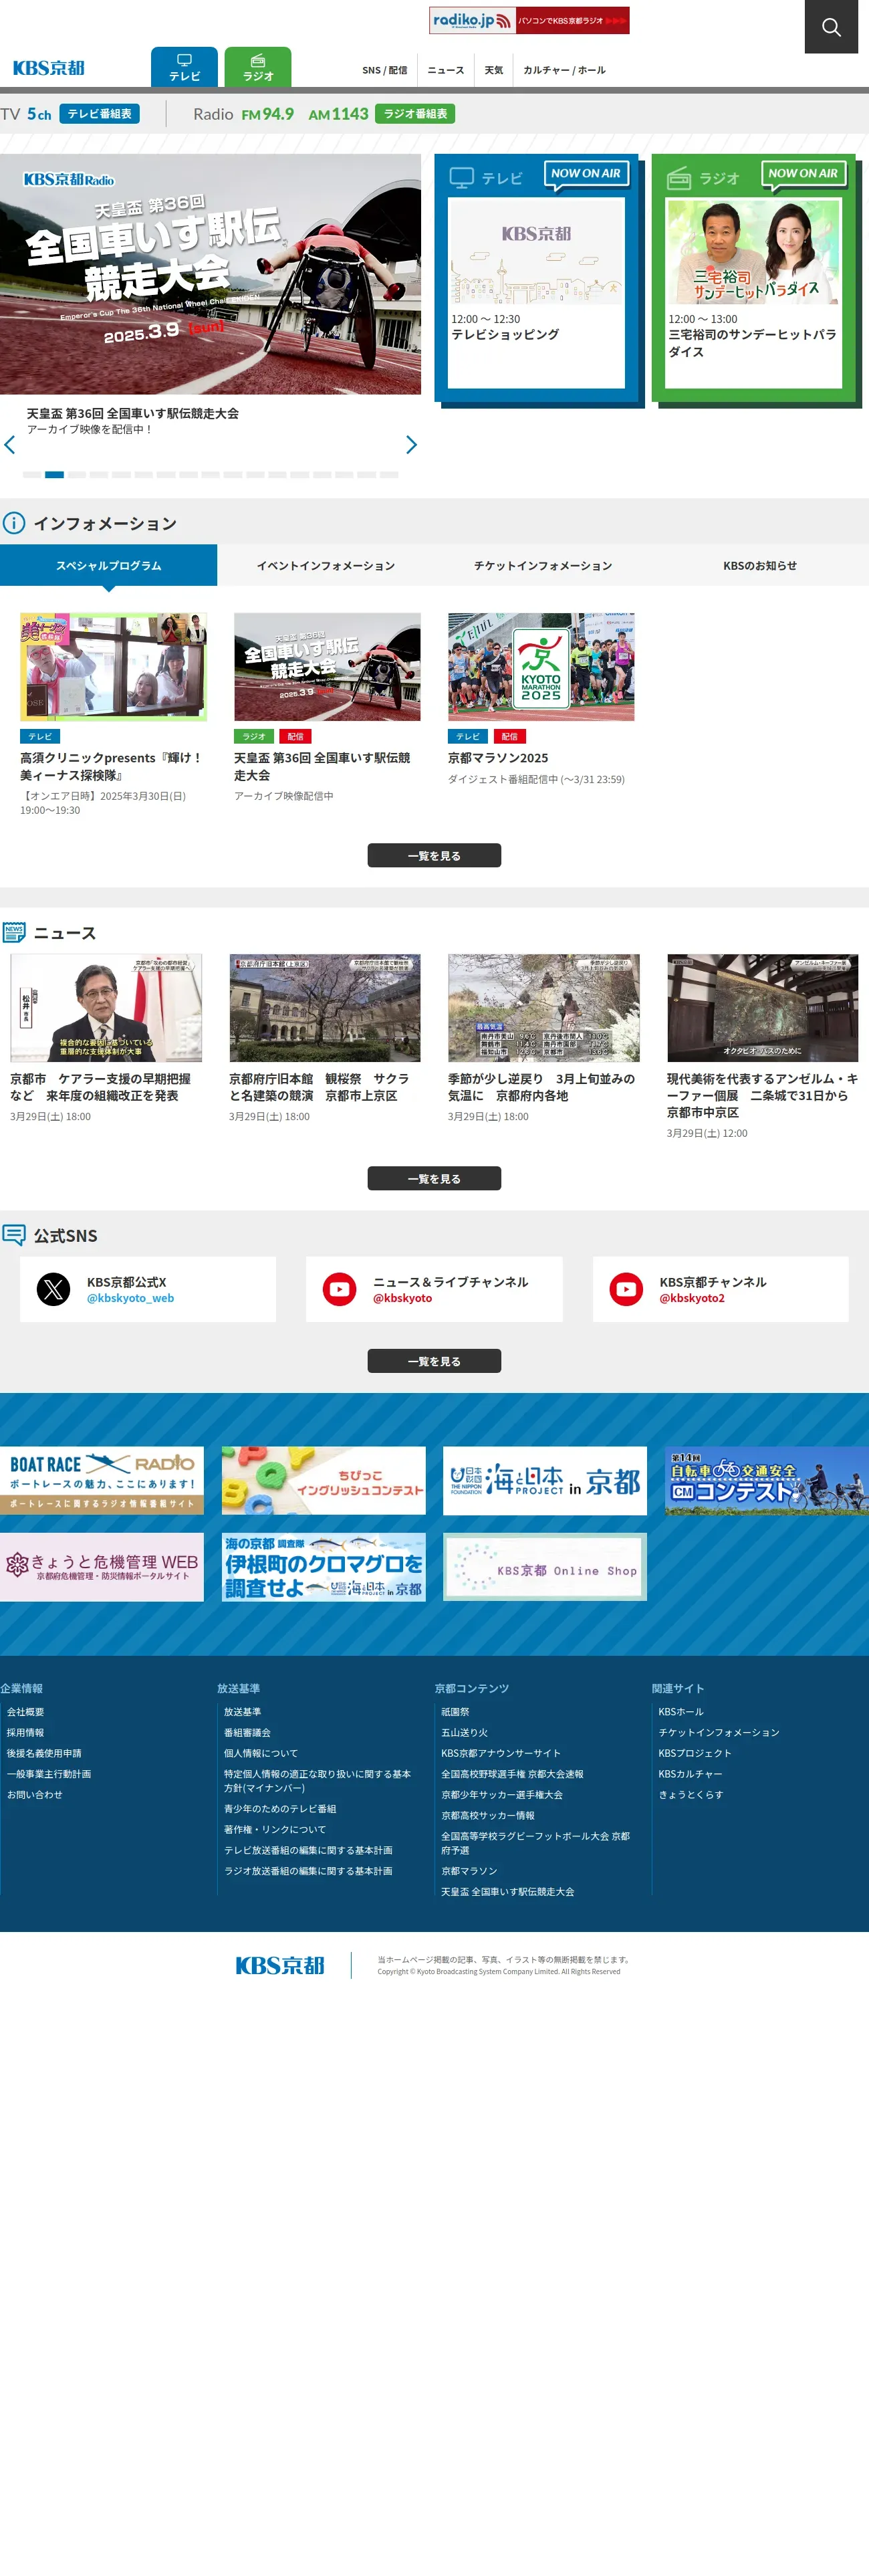Select the チケットインフォメーション tab
869x2576 pixels.
pyautogui.click(x=543, y=565)
